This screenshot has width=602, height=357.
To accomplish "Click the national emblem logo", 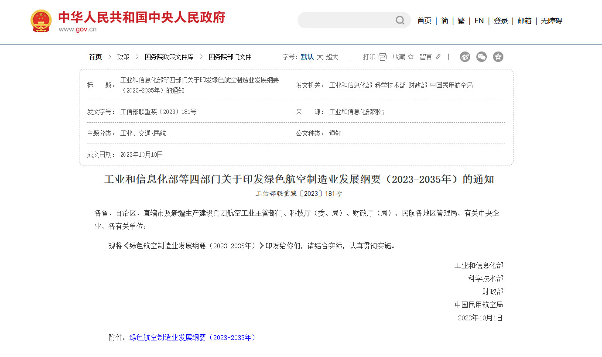I will [41, 21].
